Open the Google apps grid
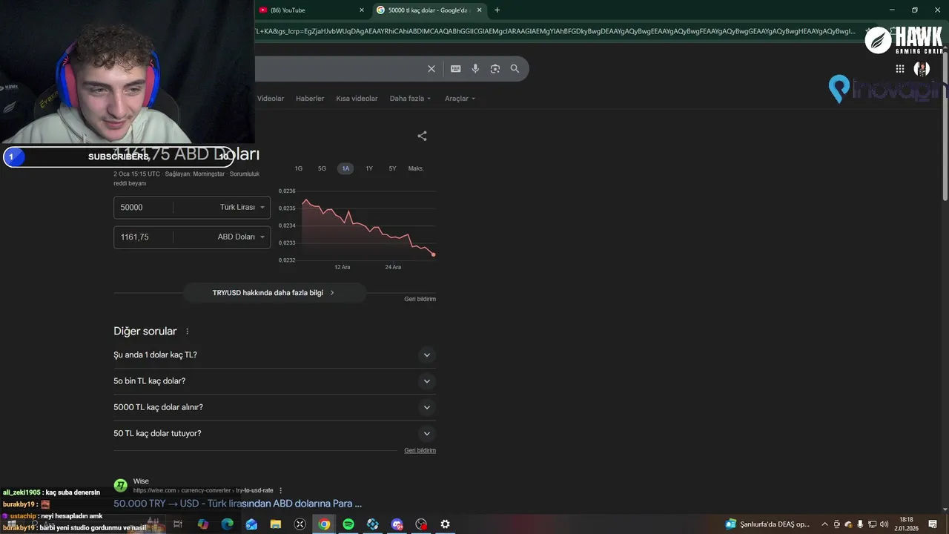The height and width of the screenshot is (534, 949). tap(900, 69)
